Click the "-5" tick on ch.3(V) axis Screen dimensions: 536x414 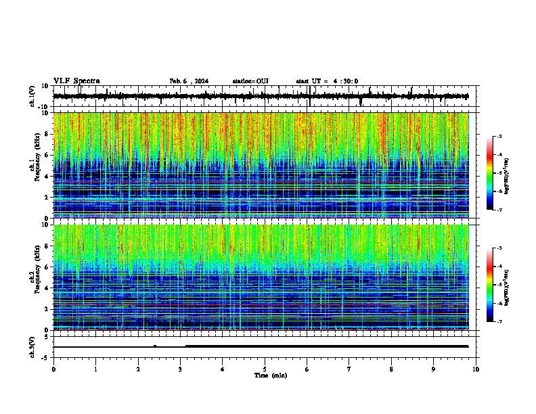tap(46, 358)
